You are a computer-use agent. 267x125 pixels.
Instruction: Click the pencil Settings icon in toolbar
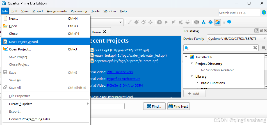click(x=130, y=22)
